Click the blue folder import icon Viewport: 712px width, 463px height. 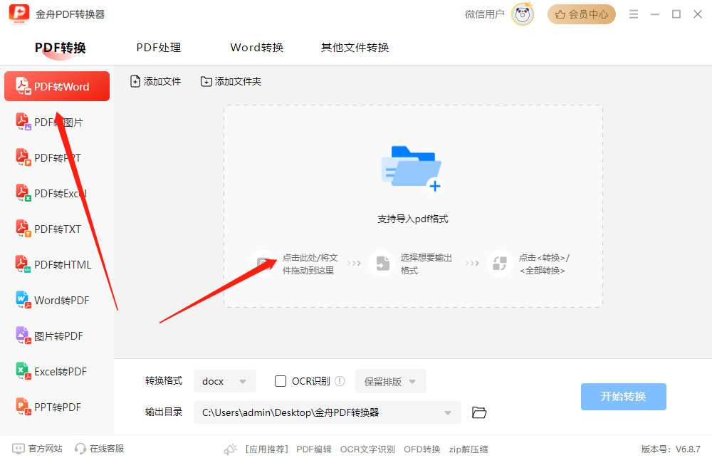coord(412,169)
